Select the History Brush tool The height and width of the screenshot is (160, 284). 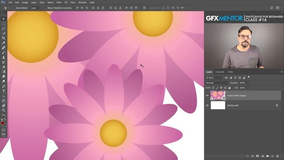(4, 62)
